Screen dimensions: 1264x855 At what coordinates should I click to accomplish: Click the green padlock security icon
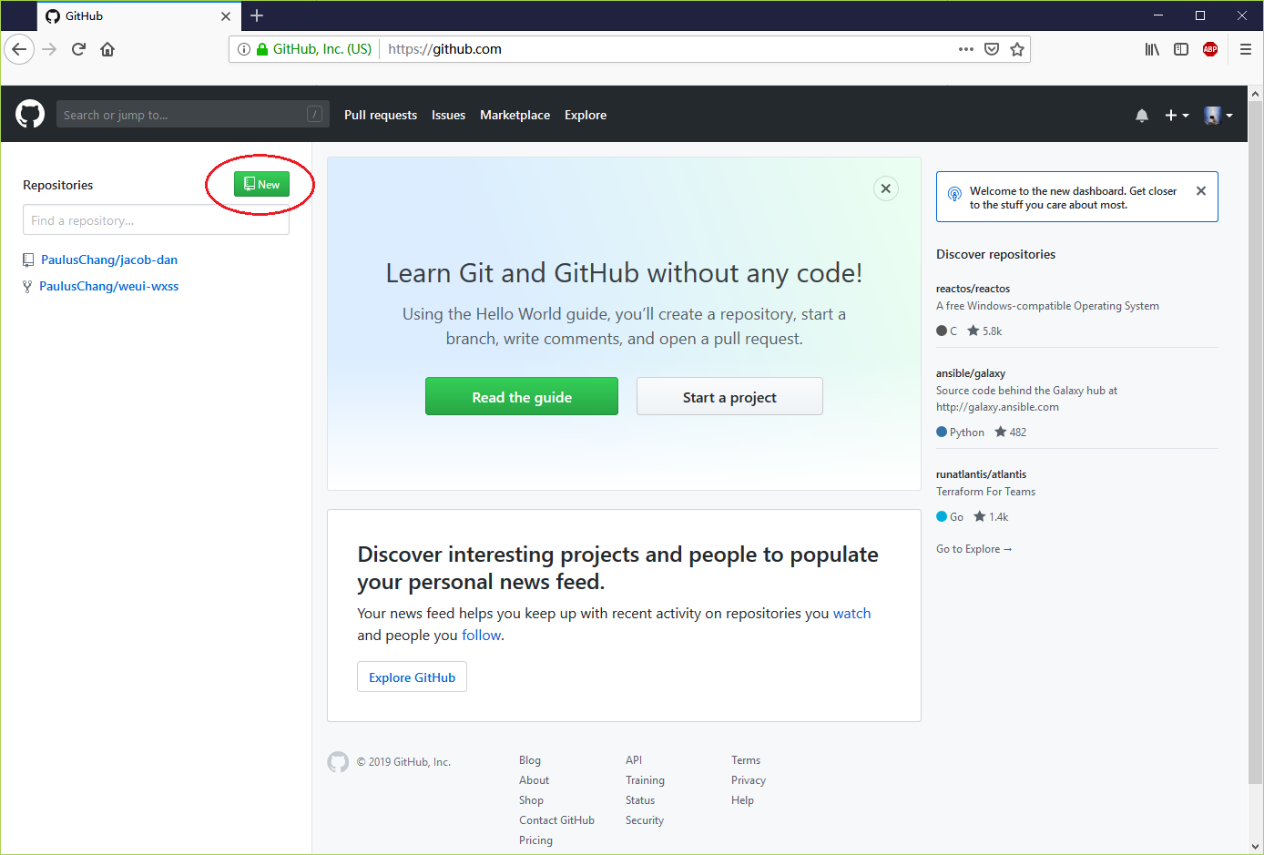coord(262,49)
